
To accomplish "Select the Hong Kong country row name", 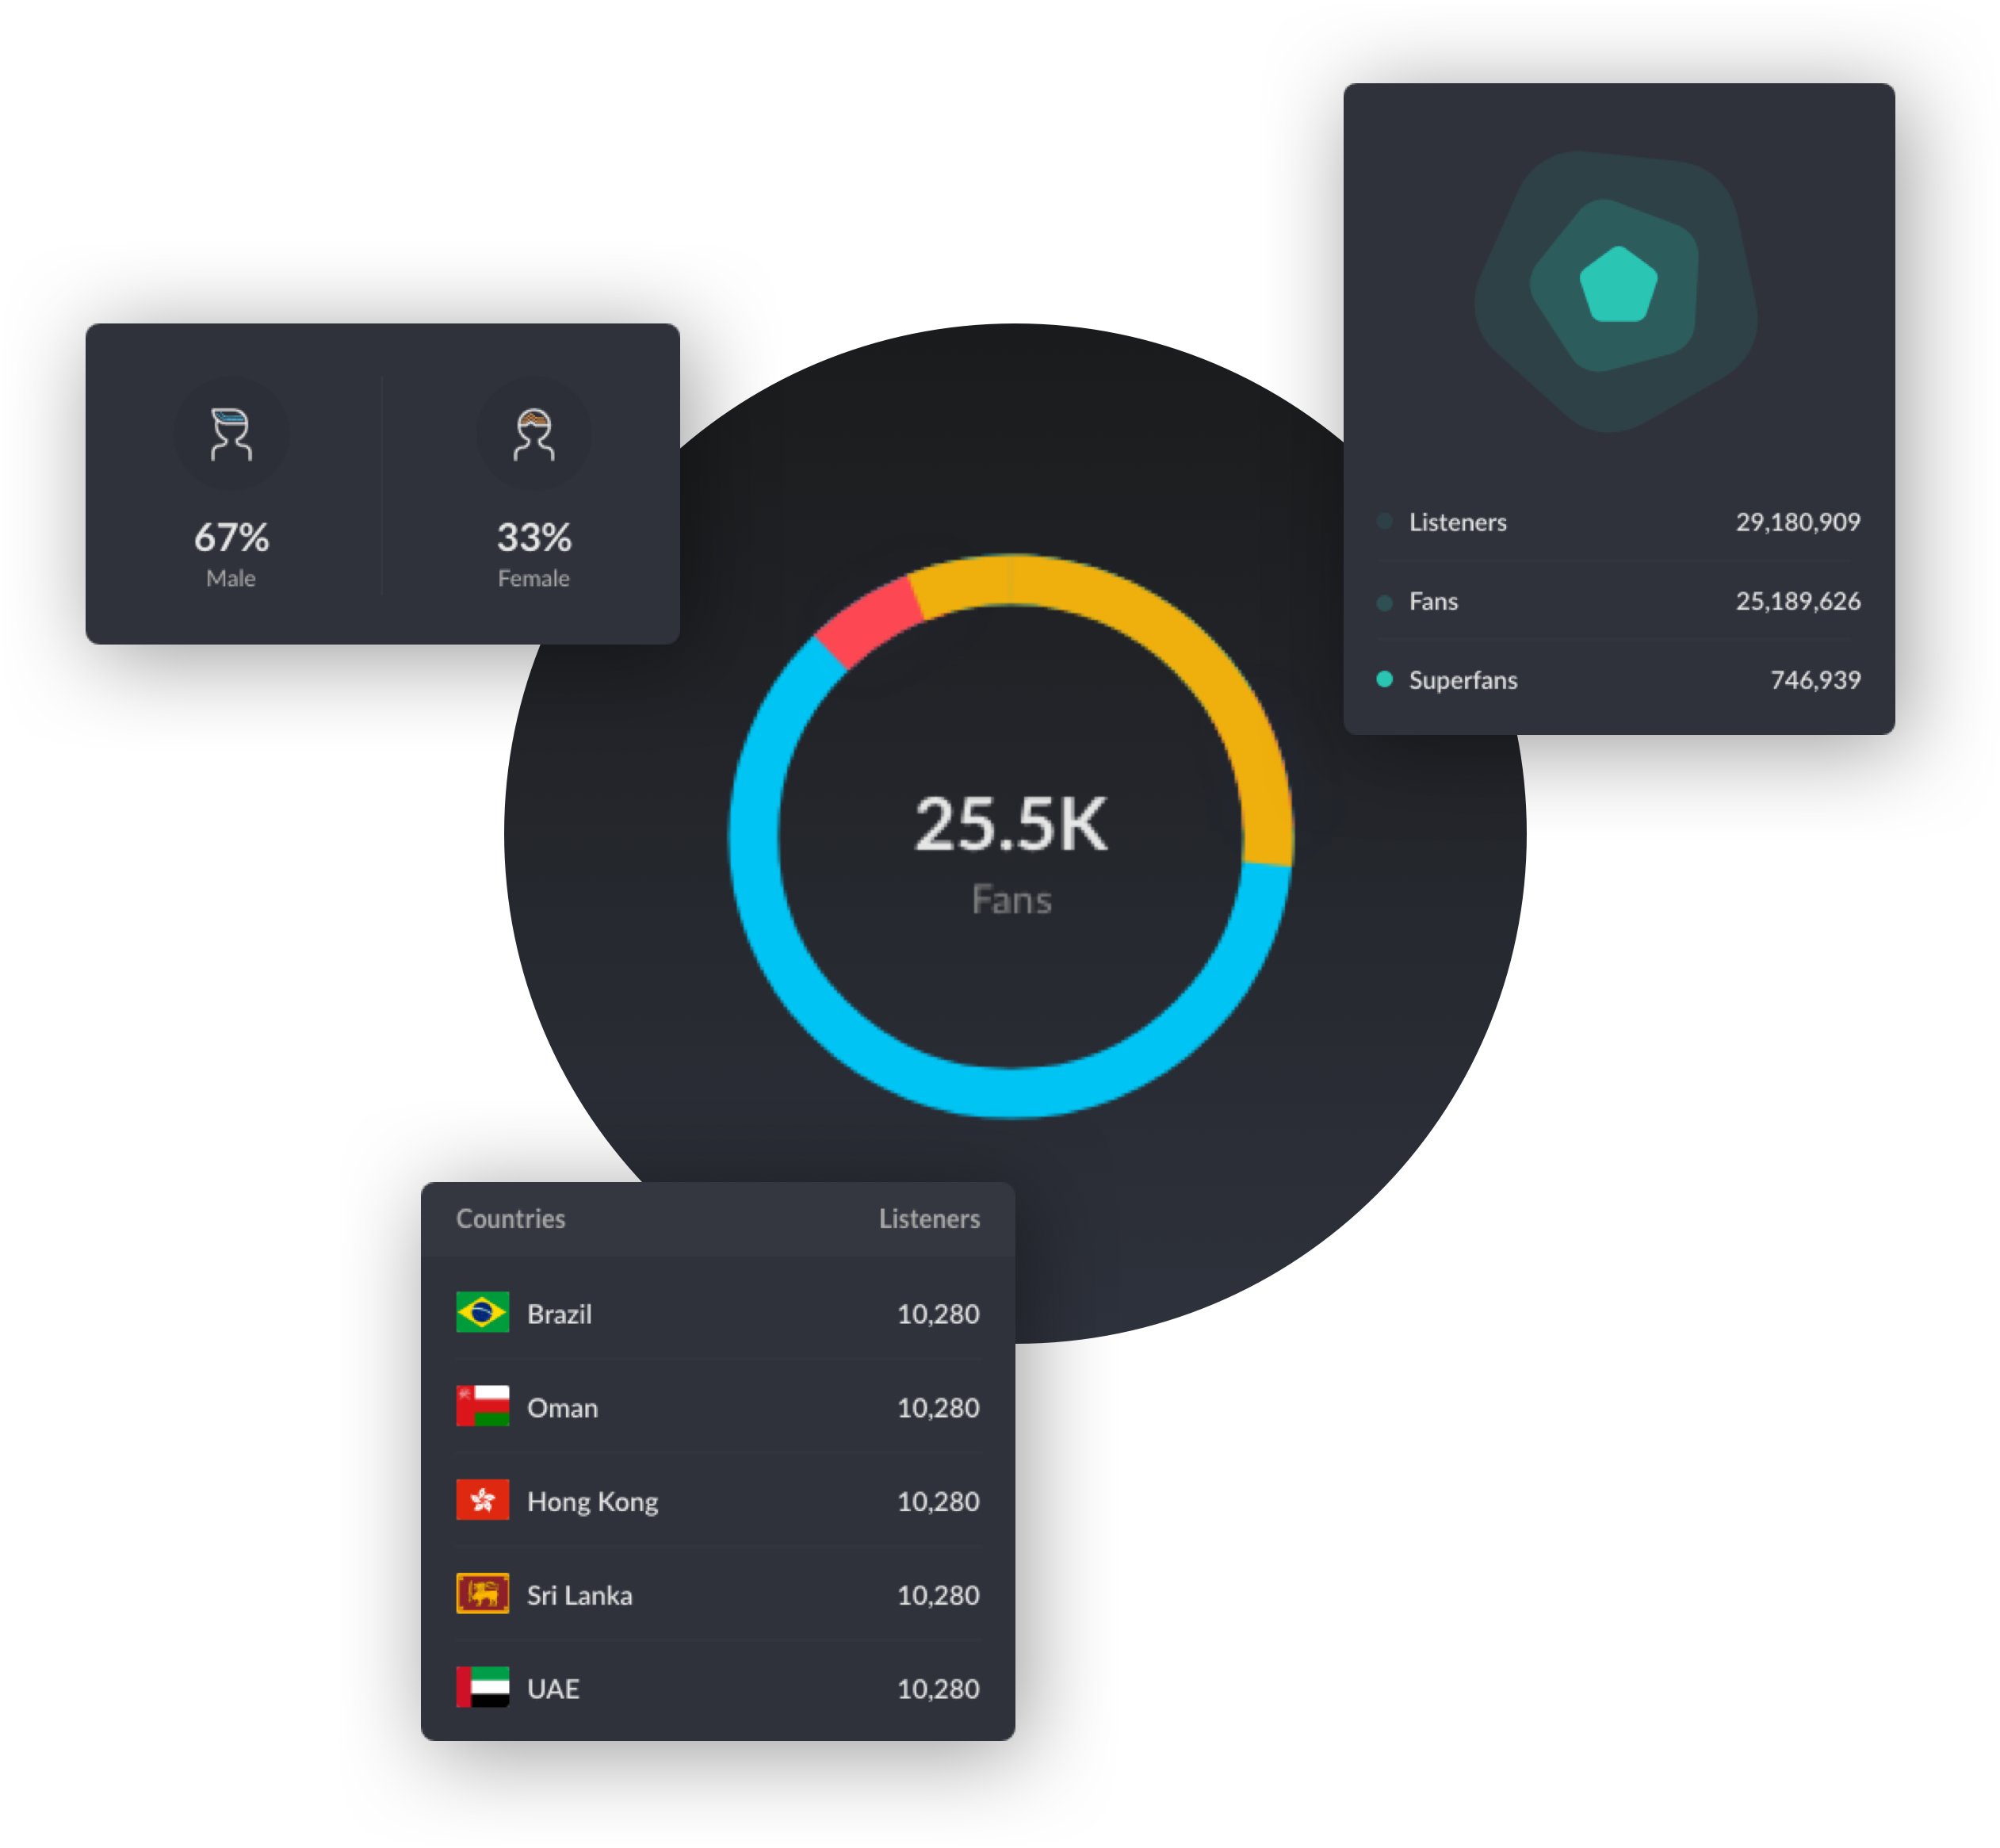I will [592, 1501].
